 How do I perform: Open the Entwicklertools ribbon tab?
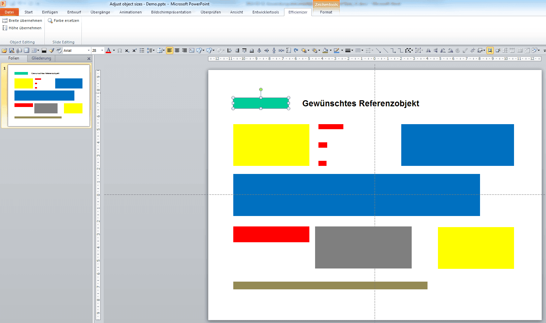pyautogui.click(x=265, y=12)
